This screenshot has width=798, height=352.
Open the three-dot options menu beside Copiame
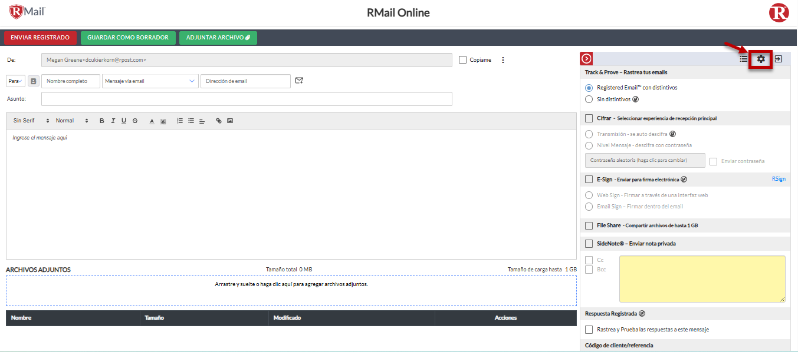[x=503, y=60]
